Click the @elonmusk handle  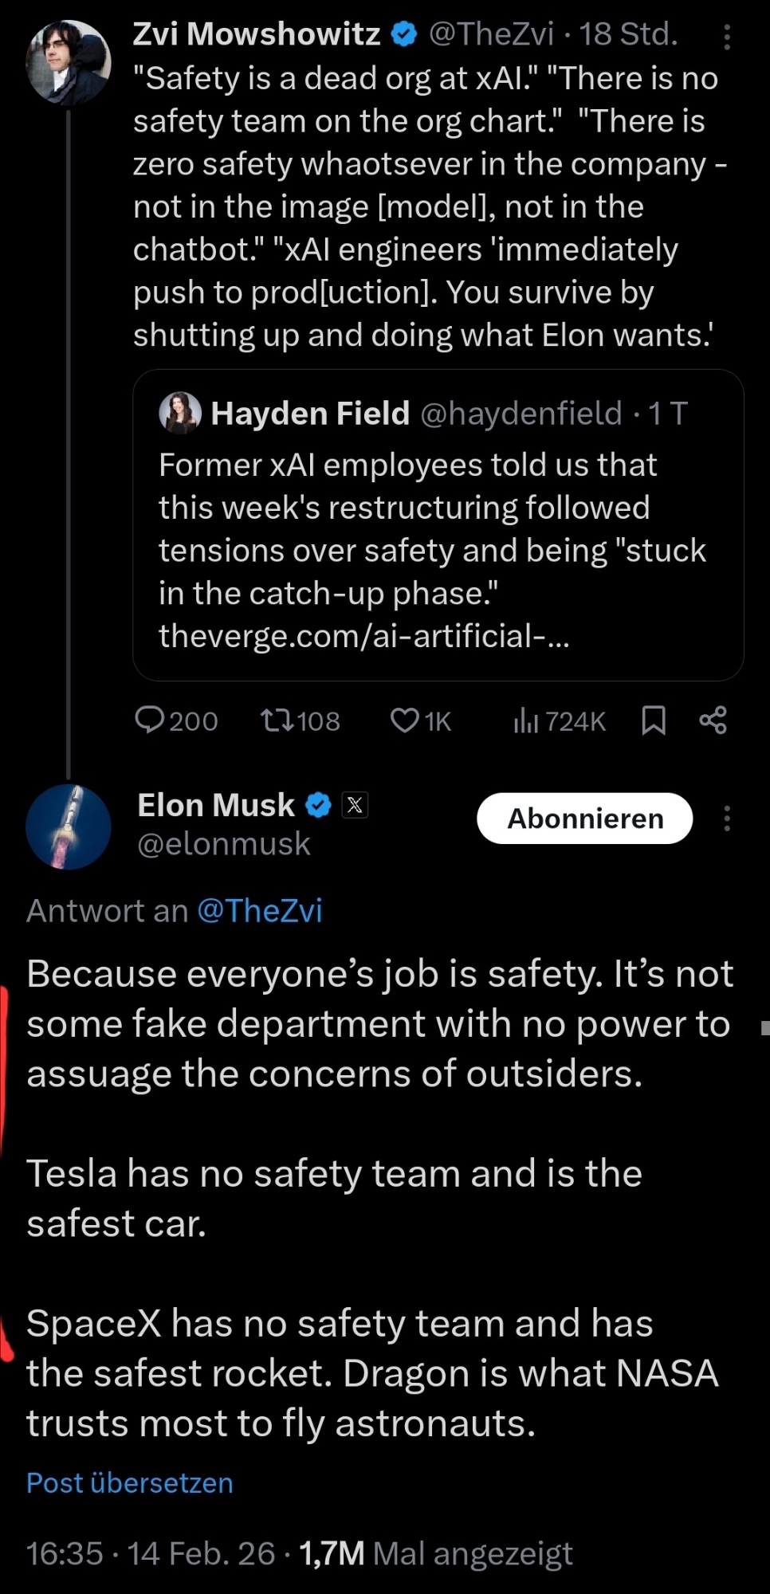click(x=224, y=844)
